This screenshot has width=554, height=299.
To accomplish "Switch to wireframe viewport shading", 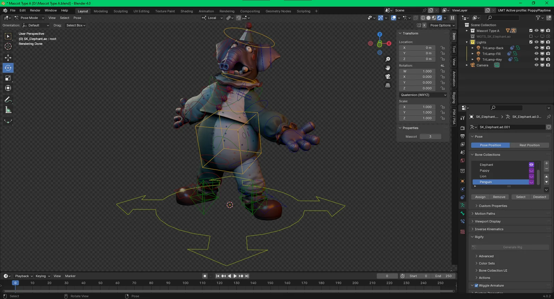I will click(x=423, y=18).
